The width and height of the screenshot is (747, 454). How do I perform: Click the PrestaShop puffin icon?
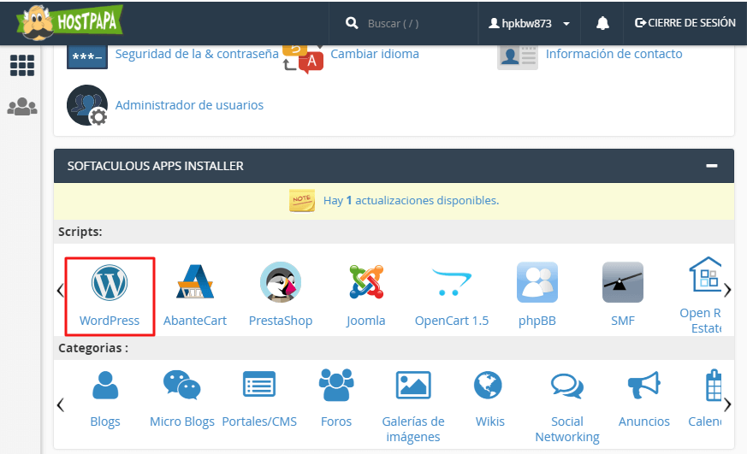point(281,282)
